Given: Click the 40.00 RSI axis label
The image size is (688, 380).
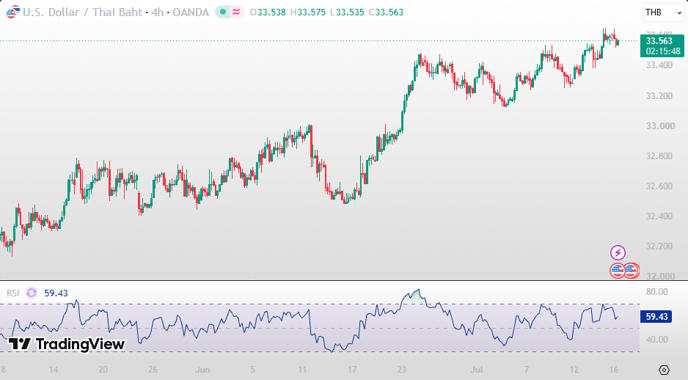Looking at the screenshot, I should point(657,339).
